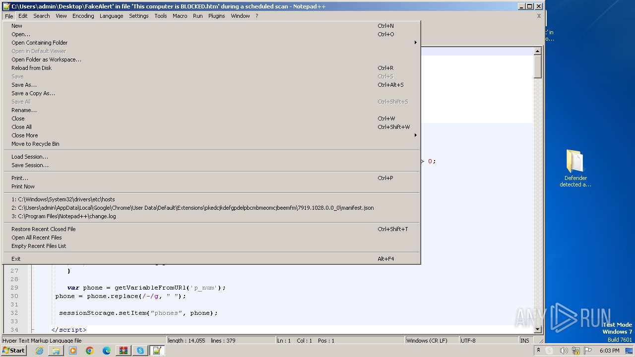The image size is (635, 357).
Task: Click Ln : 1 Col : 1 position field
Action: click(x=340, y=341)
